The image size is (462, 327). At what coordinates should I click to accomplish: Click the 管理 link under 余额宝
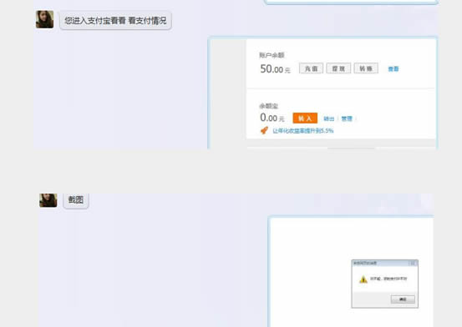[347, 118]
